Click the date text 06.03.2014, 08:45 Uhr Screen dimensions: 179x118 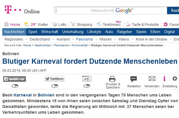click(x=20, y=70)
